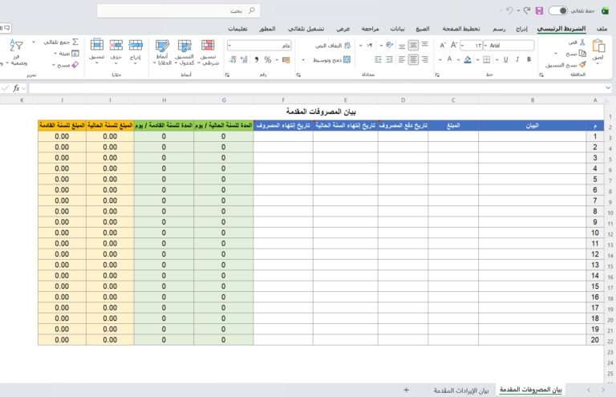Toggle the AutoSave (حفظ تلقائي) switch
This screenshot has height=397, width=616.
pos(558,10)
